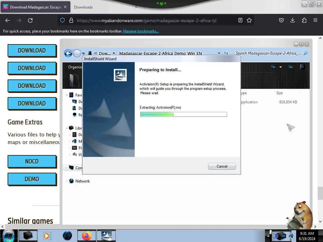This screenshot has height=242, width=323.
Task: Click the site security padlock icon
Action: (71, 20)
